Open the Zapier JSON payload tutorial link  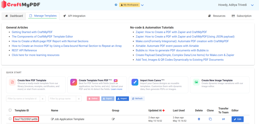click(185, 37)
